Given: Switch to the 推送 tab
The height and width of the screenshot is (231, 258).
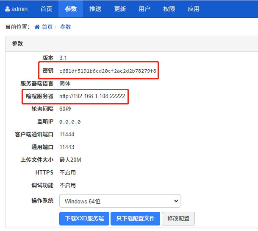Looking at the screenshot, I should 95,9.
